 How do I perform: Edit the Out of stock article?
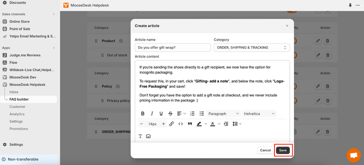318,55
